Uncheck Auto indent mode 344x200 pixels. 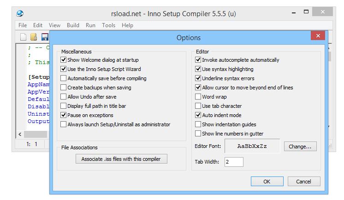click(x=198, y=115)
